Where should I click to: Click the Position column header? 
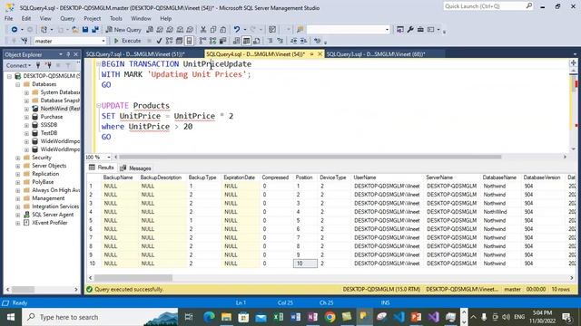click(304, 177)
